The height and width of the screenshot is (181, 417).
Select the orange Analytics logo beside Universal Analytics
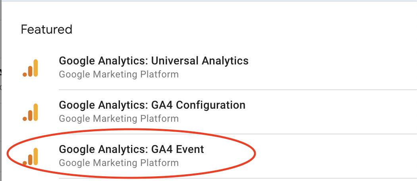pyautogui.click(x=31, y=68)
